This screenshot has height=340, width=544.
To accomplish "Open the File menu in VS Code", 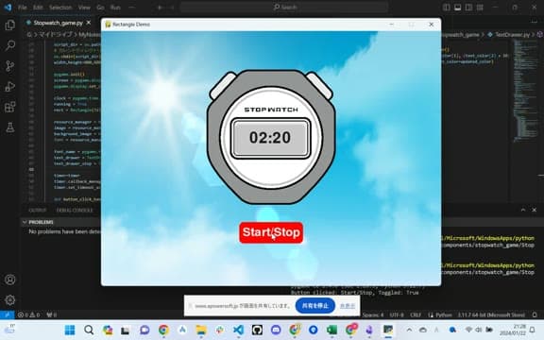I will point(23,8).
